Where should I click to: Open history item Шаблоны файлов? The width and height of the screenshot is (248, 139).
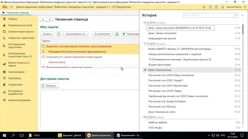158,122
